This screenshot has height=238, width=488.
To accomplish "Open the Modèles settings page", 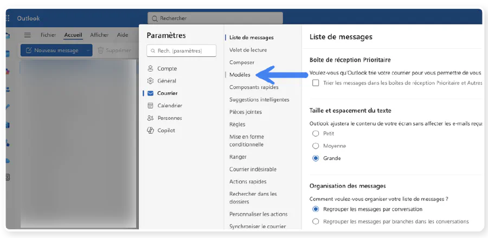I will point(240,75).
